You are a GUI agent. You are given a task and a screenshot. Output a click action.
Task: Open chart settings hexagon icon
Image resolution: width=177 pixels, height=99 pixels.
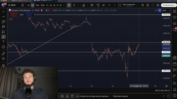[148, 5]
